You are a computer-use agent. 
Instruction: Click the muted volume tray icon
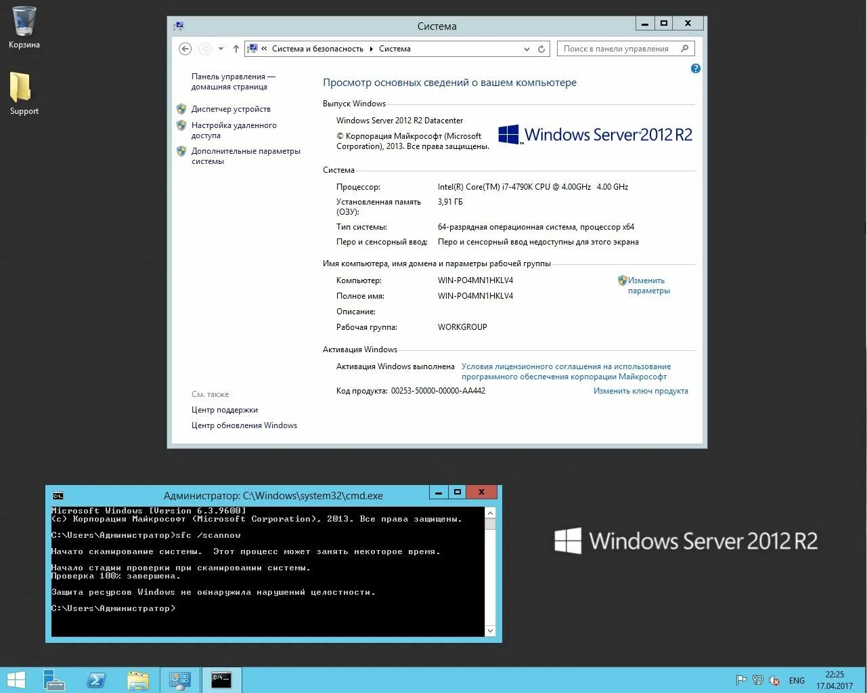[774, 680]
